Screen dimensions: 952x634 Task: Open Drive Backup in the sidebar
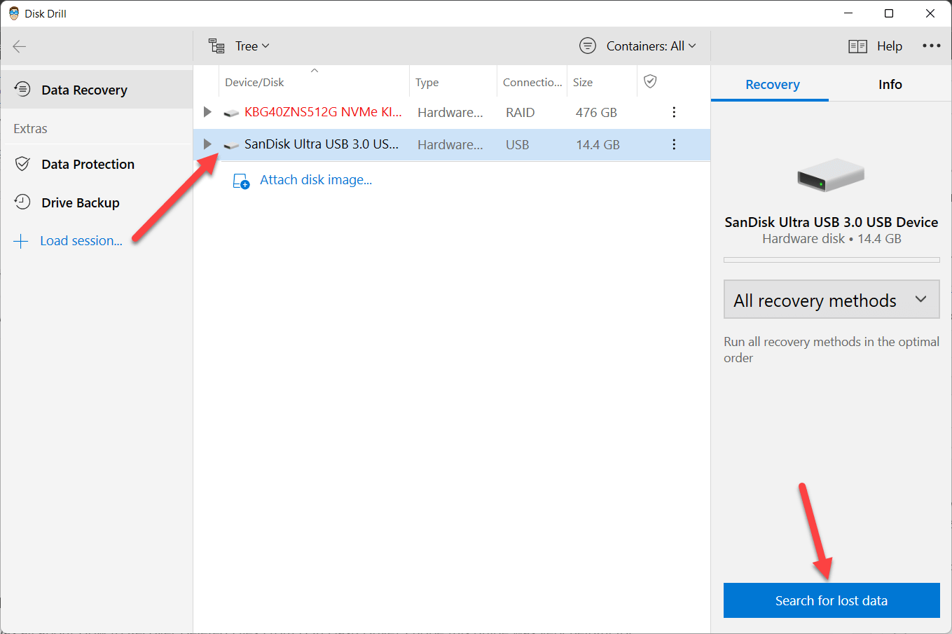coord(80,203)
